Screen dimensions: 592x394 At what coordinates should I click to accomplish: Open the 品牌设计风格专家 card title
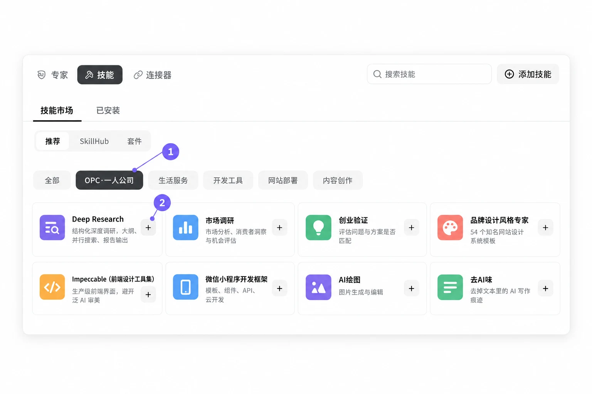(499, 220)
